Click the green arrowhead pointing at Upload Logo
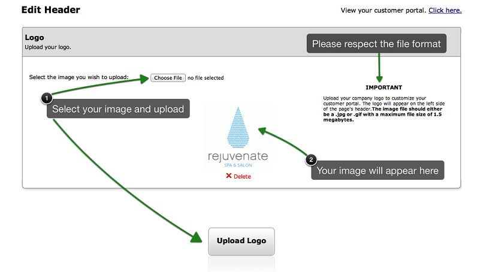 196,237
